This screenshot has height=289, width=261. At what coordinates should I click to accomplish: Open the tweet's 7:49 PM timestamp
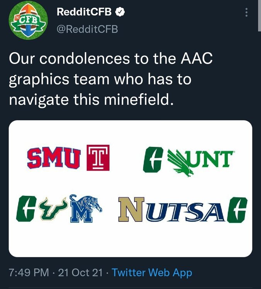click(29, 273)
